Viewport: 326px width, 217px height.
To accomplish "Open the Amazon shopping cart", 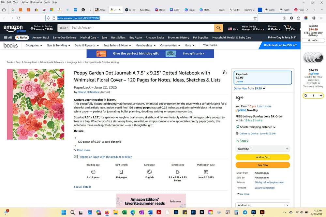I will point(290,28).
